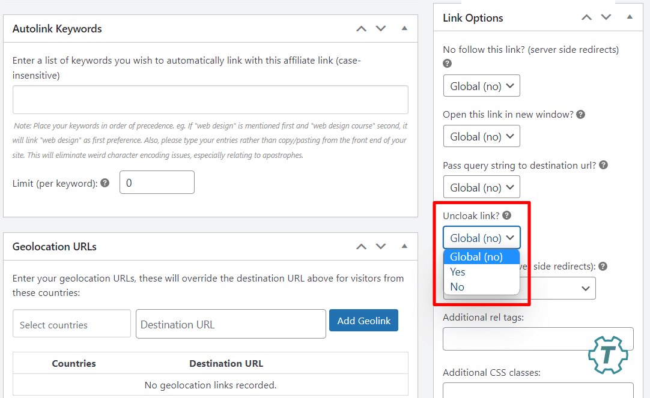Select No in Uncloak link list
Viewport: 650px width, 398px height.
[x=457, y=287]
